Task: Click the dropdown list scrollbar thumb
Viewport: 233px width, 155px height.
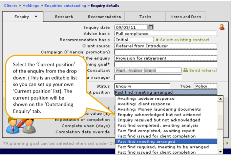Action: coord(220,122)
